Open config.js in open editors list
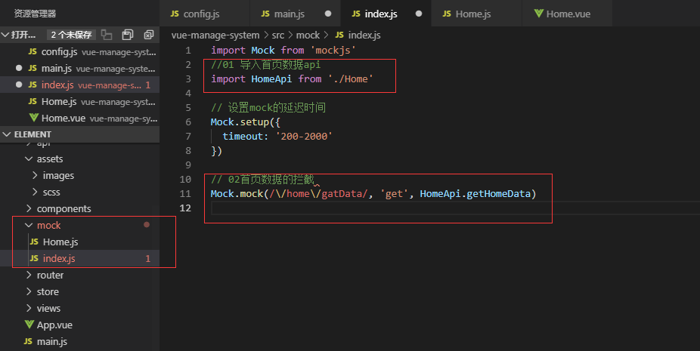The image size is (700, 351). pyautogui.click(x=79, y=52)
